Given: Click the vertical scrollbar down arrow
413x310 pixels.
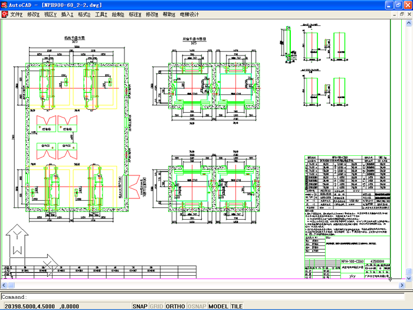Looking at the screenshot, I should point(409,278).
